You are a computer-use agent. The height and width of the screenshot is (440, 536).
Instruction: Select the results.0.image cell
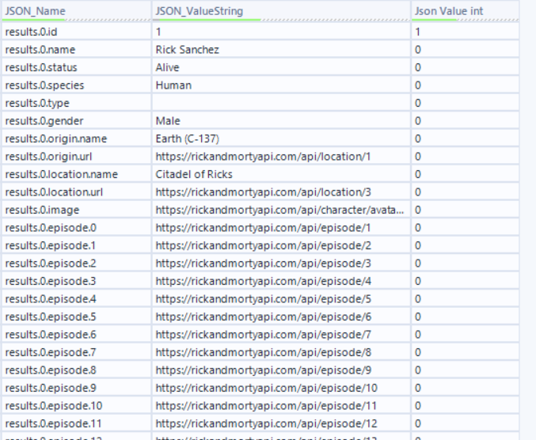[77, 210]
